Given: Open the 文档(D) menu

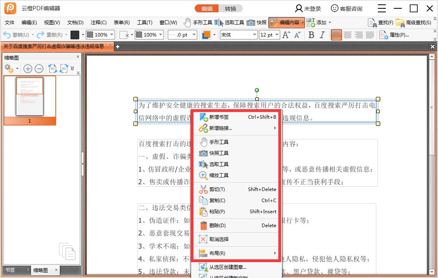Looking at the screenshot, I should (x=75, y=23).
